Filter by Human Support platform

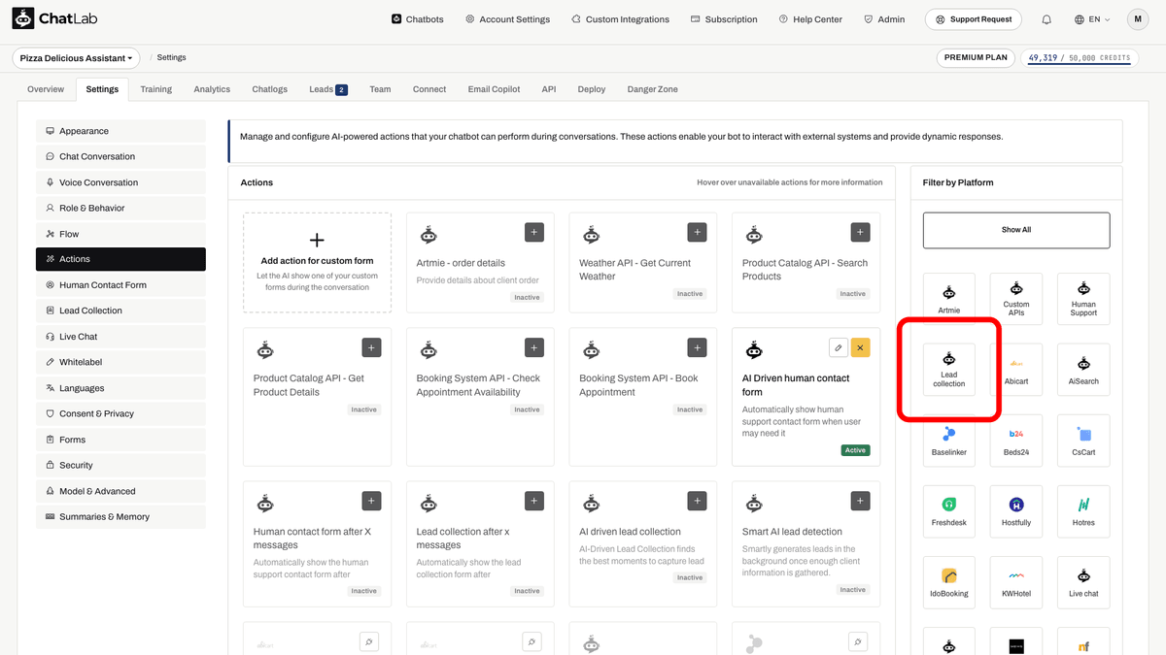click(x=1083, y=298)
